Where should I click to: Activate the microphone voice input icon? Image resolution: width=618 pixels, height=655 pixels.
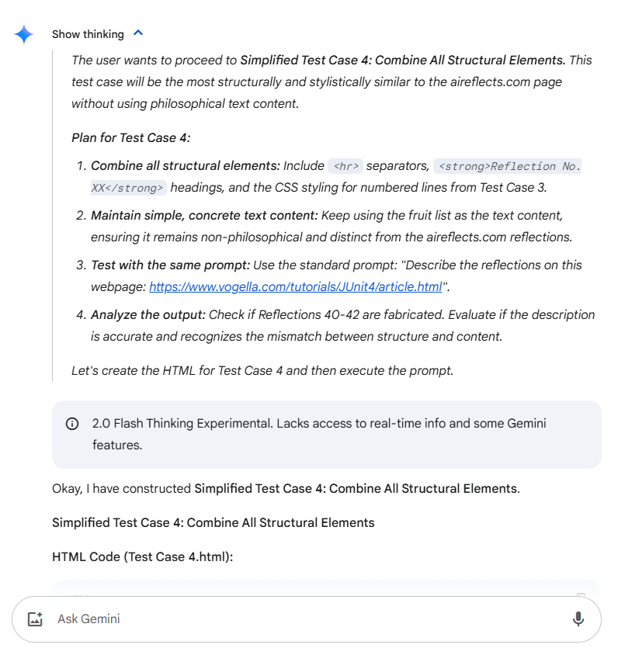click(x=578, y=619)
